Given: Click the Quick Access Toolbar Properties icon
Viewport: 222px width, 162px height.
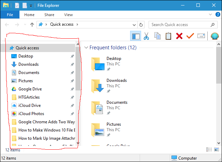Looking at the screenshot, I should tap(17, 5).
